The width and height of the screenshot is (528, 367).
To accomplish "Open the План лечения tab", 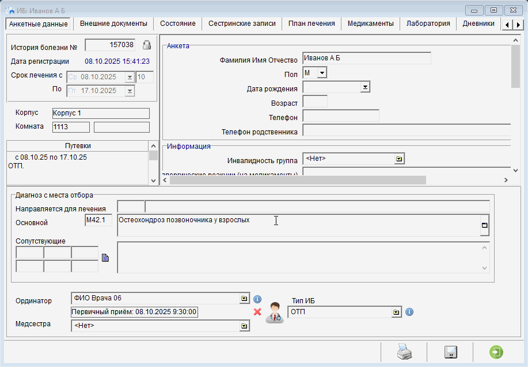I will pyautogui.click(x=312, y=24).
